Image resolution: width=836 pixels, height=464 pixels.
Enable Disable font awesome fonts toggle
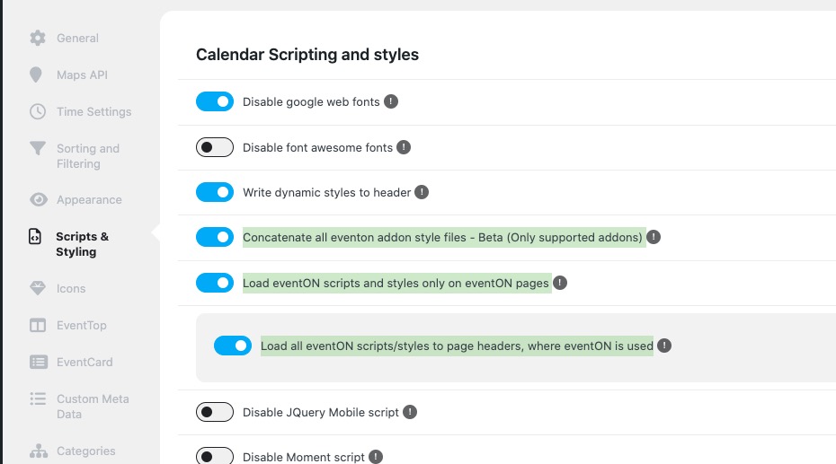[215, 147]
